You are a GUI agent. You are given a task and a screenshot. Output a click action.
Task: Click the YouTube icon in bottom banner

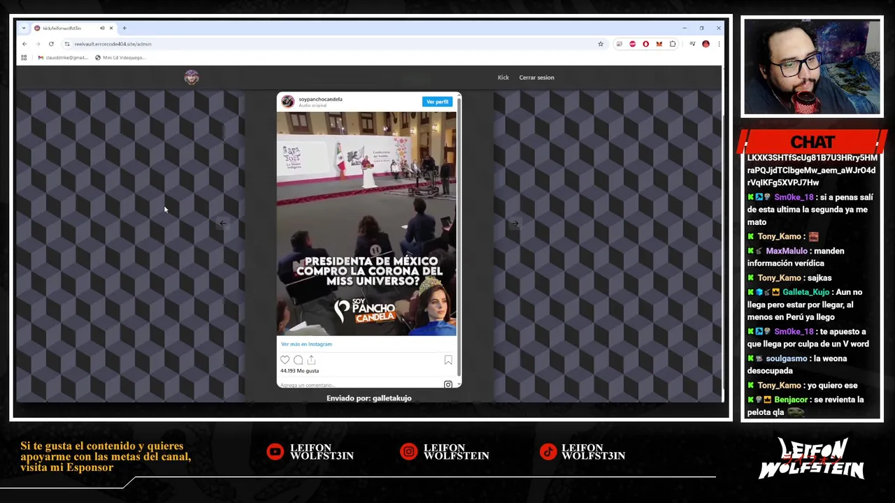tap(275, 452)
